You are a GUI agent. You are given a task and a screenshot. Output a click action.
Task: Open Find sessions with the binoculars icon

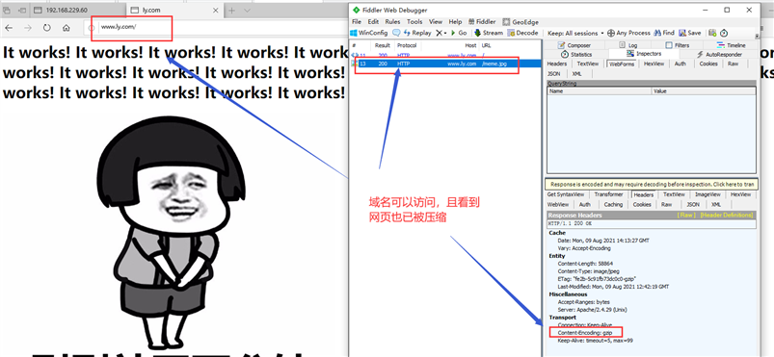(x=657, y=33)
